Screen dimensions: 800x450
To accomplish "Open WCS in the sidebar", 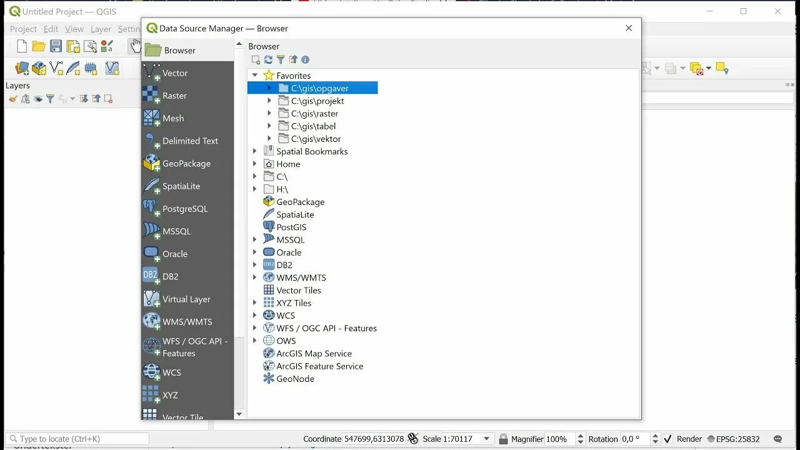I will pyautogui.click(x=187, y=372).
